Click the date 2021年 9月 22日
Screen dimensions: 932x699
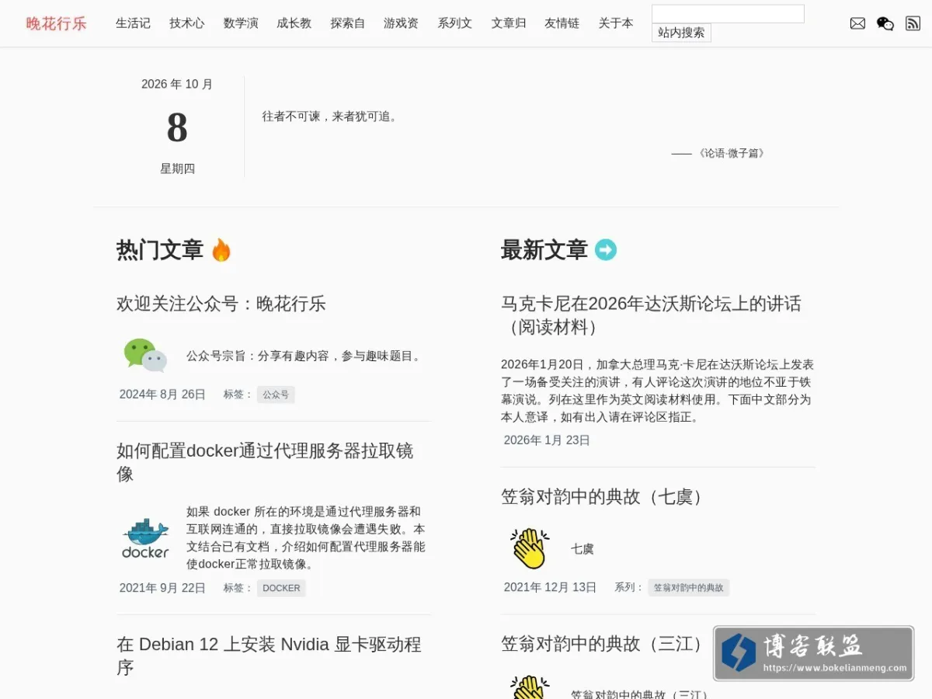coord(162,588)
